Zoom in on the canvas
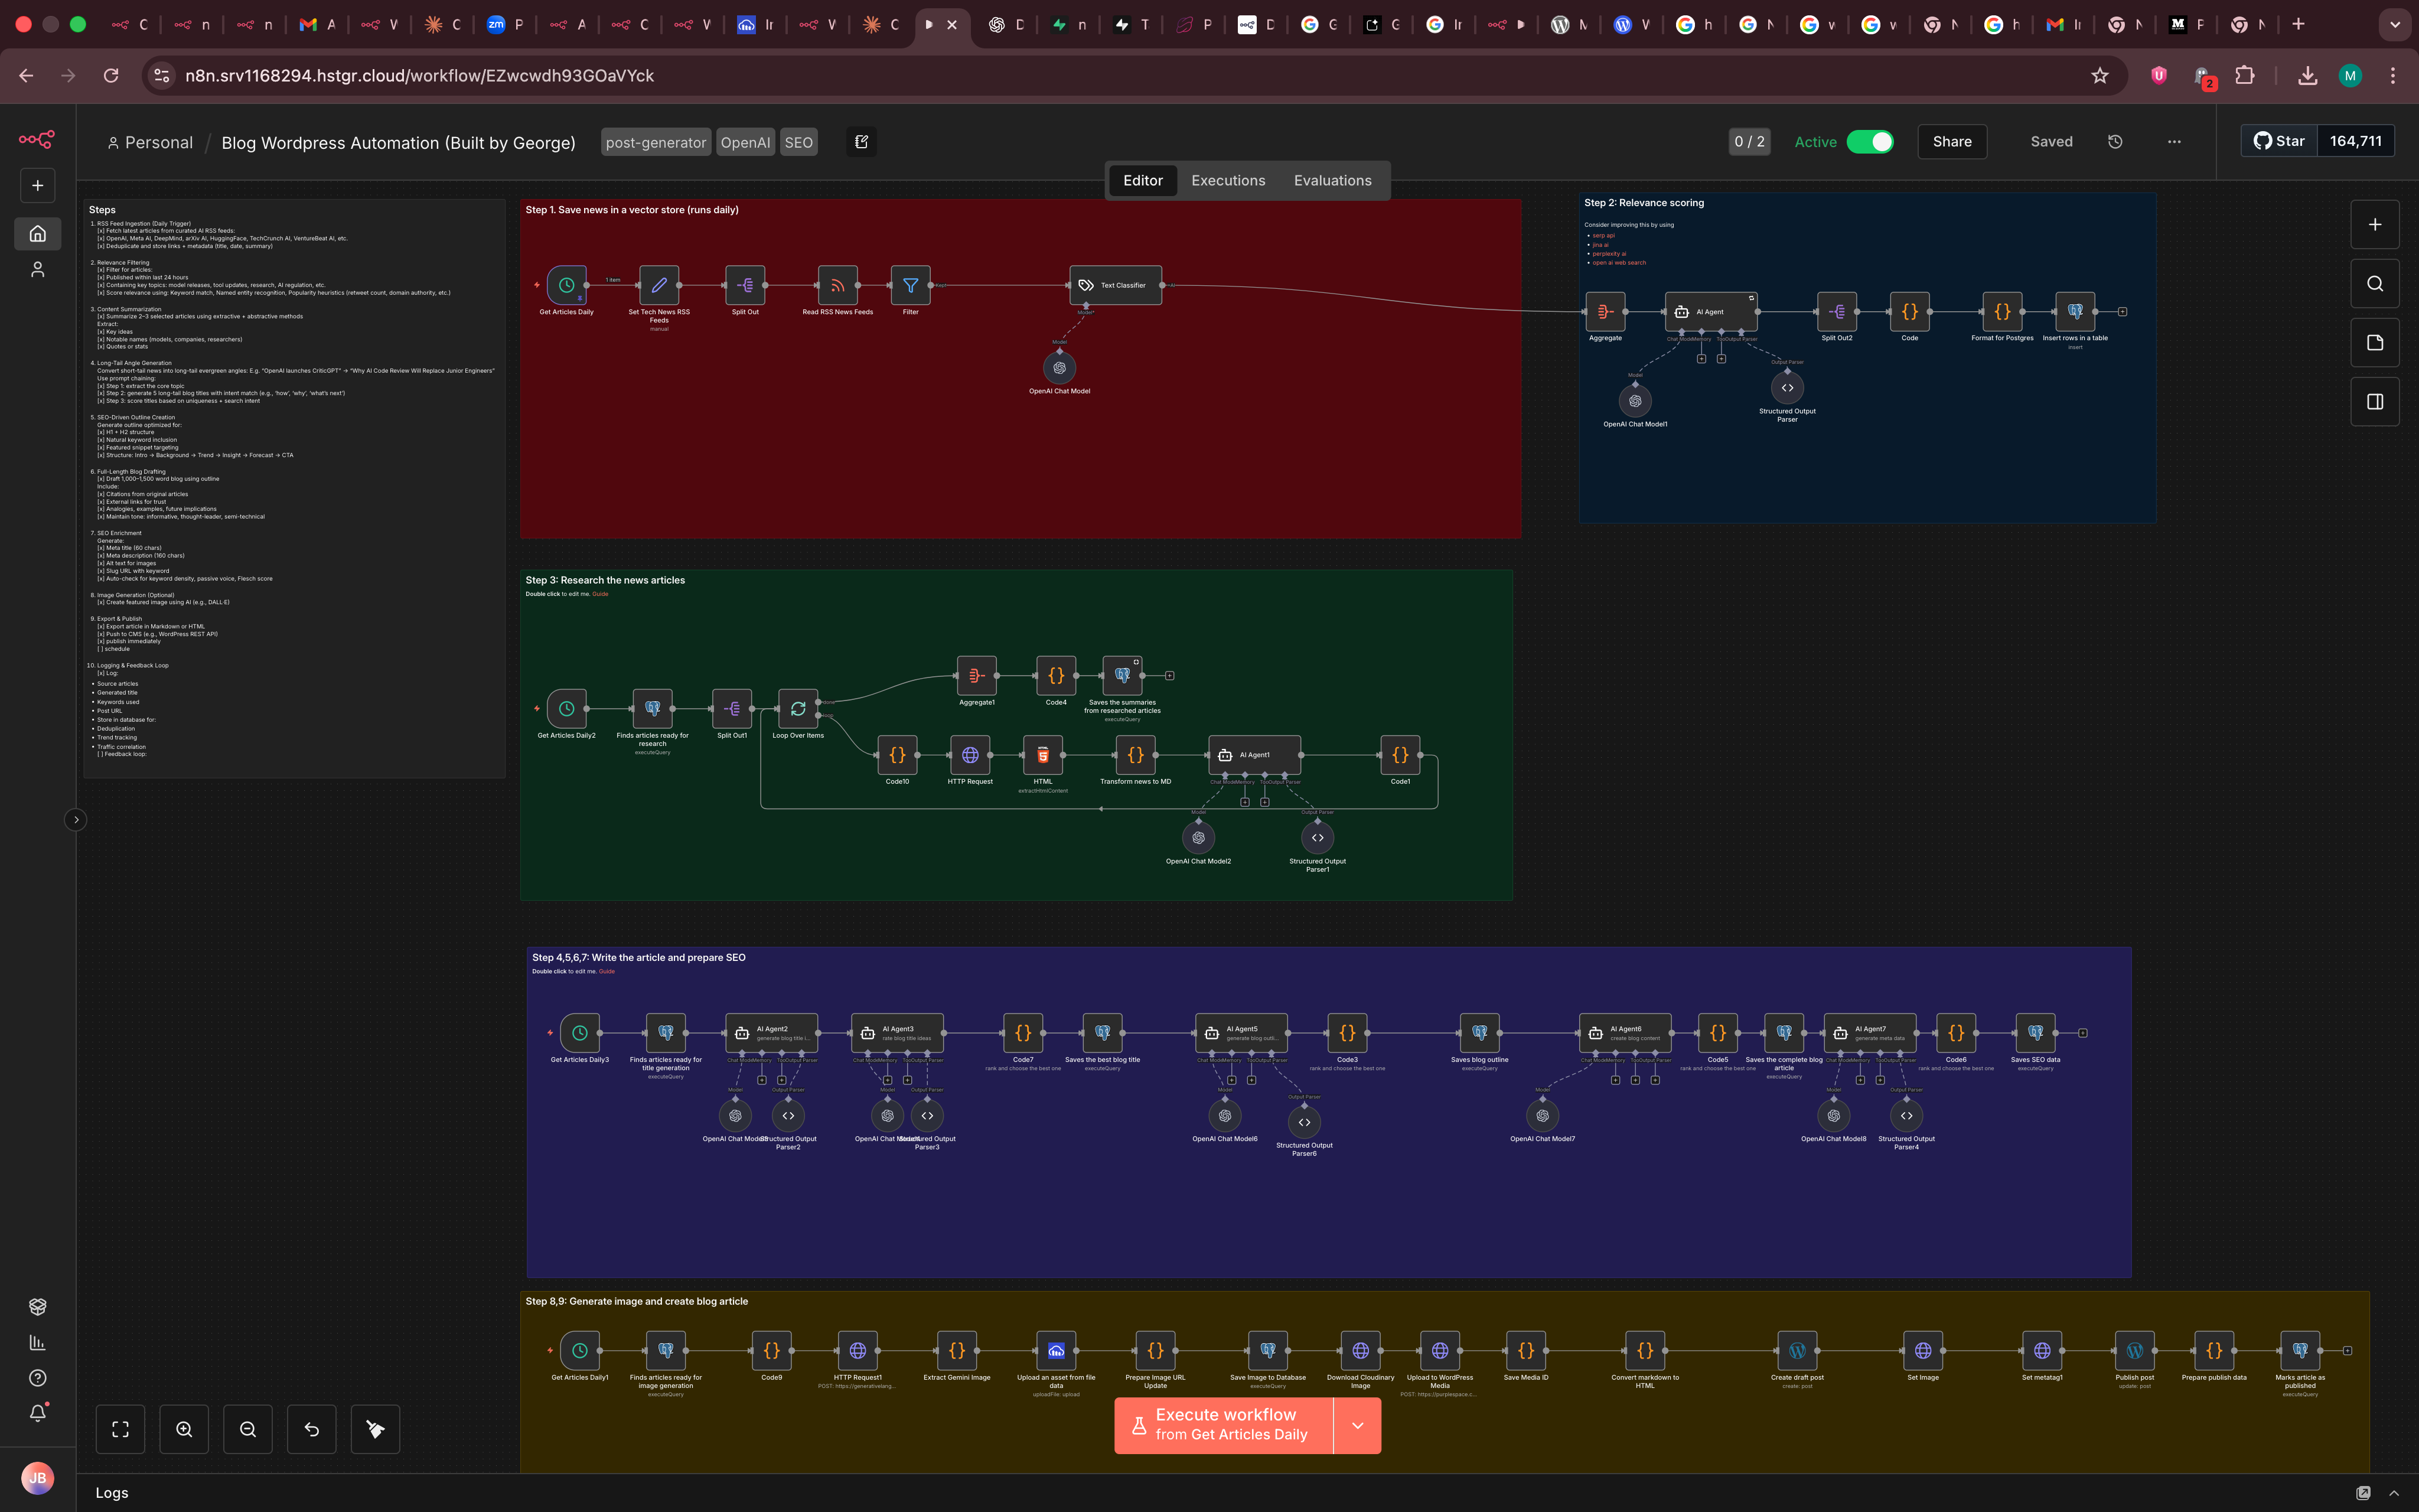Image resolution: width=2419 pixels, height=1512 pixels. pos(184,1429)
